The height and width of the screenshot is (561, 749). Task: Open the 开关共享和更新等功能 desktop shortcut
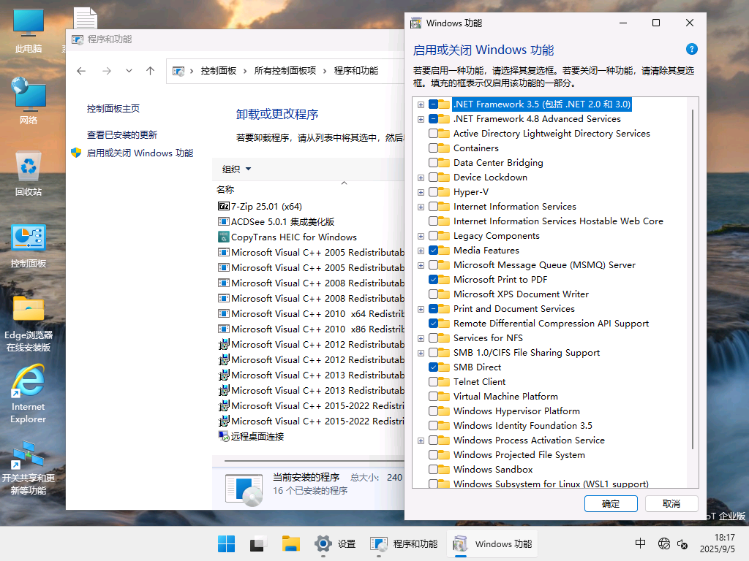(x=29, y=468)
